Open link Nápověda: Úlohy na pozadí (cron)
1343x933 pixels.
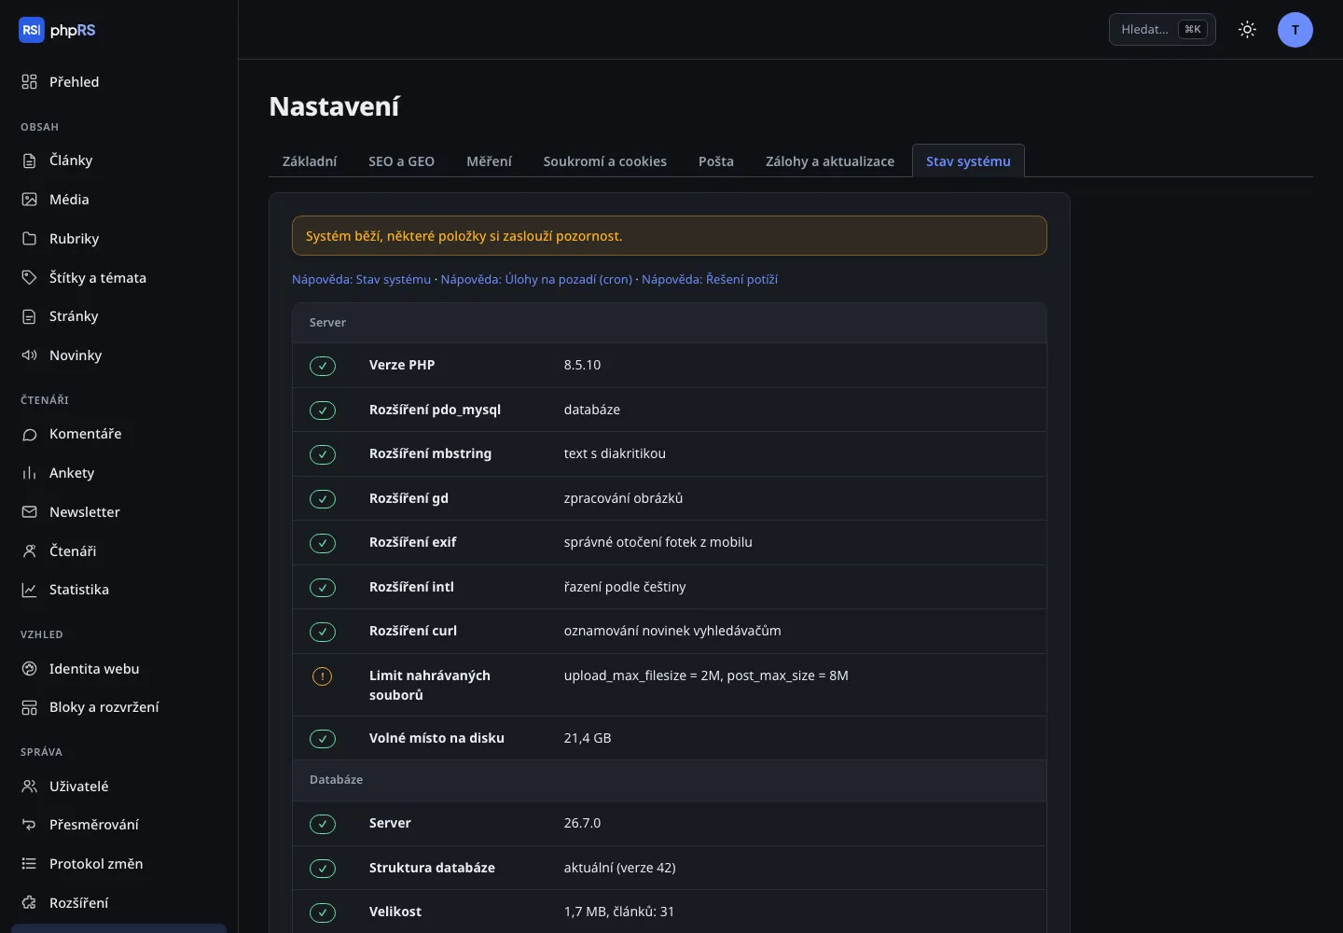536,279
